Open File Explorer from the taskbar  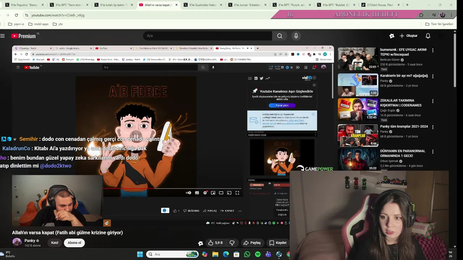(x=215, y=254)
